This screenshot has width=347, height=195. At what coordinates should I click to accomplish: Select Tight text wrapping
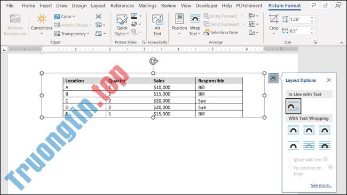coord(309,130)
